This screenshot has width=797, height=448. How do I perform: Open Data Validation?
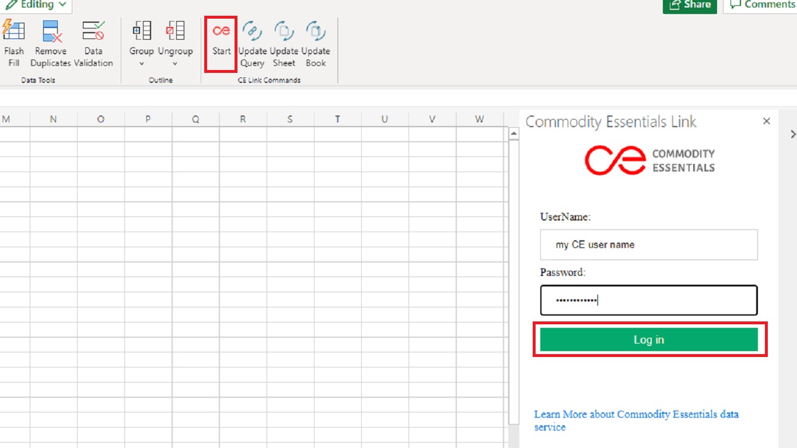[x=93, y=44]
